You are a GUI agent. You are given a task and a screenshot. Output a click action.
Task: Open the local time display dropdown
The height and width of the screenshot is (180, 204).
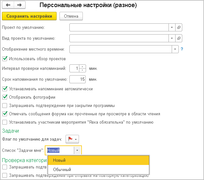click(175, 49)
